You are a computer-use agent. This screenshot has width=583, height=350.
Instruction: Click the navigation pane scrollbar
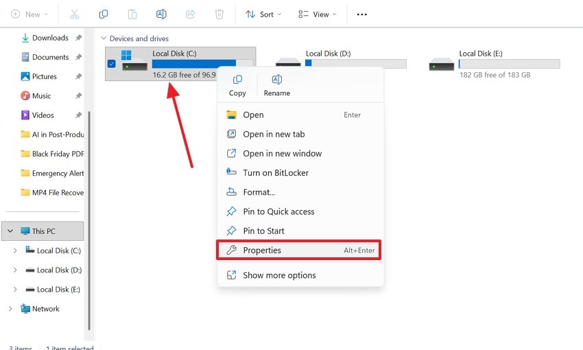click(x=89, y=220)
